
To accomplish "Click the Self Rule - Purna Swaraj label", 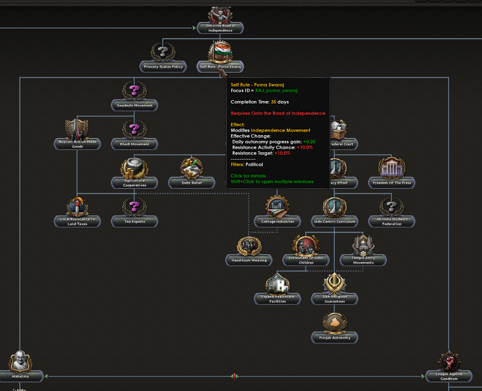I will (220, 67).
